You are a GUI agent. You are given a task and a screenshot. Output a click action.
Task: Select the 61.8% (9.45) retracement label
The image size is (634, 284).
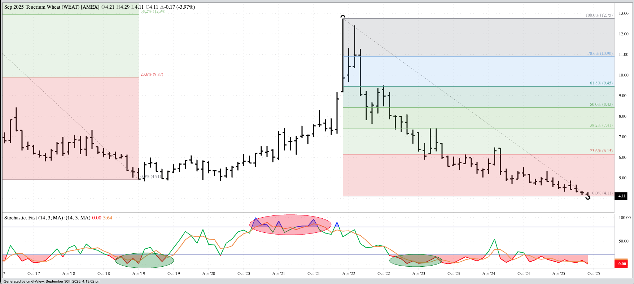[601, 83]
